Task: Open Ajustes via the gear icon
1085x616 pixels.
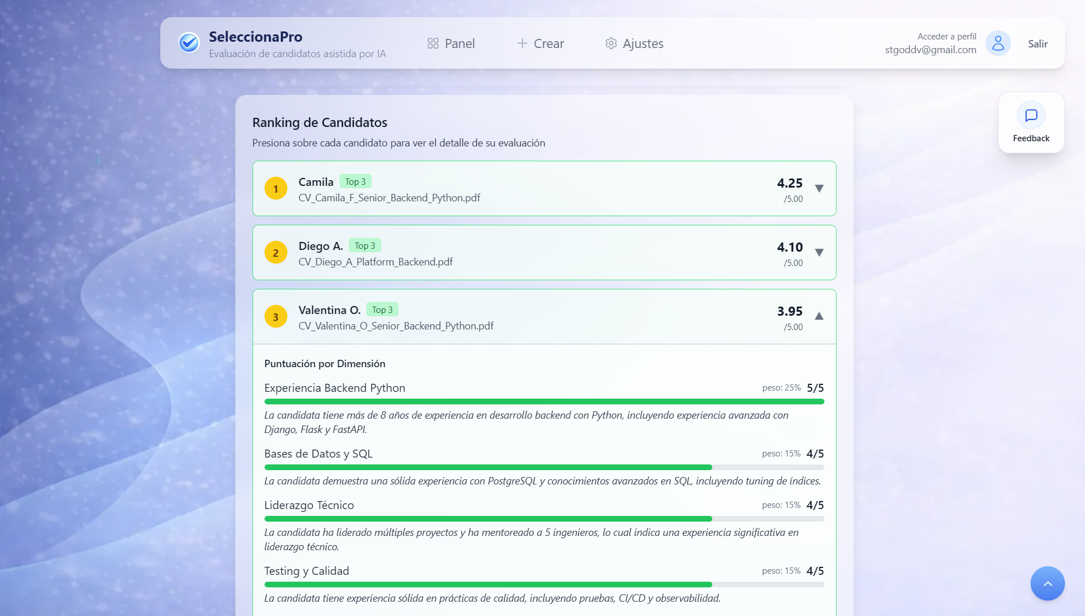Action: pyautogui.click(x=611, y=43)
